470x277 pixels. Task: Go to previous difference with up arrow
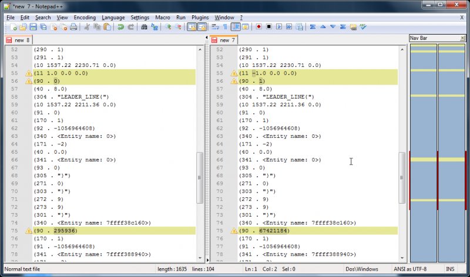[323, 27]
